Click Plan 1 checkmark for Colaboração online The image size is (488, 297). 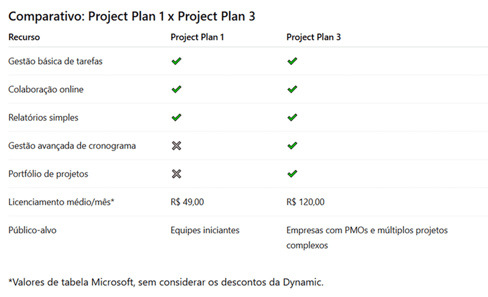pos(176,90)
